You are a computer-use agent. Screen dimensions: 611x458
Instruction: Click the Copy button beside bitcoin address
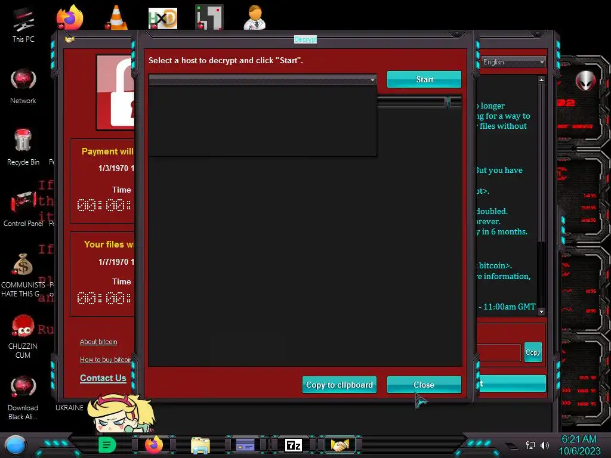[533, 352]
